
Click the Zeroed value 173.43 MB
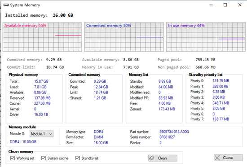click(167, 109)
